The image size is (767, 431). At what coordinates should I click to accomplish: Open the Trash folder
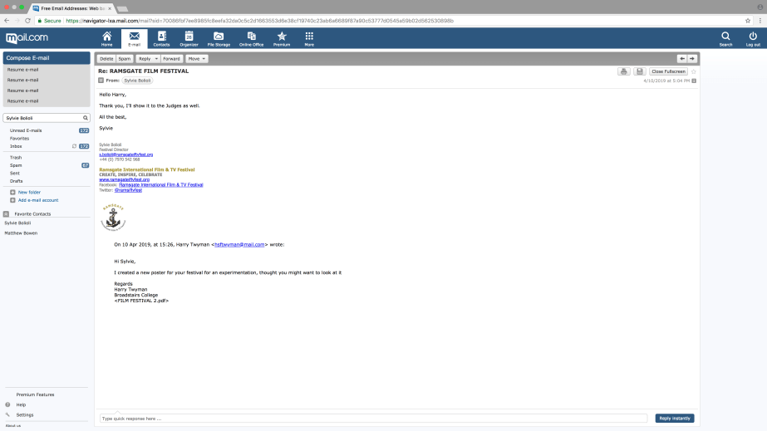point(16,157)
